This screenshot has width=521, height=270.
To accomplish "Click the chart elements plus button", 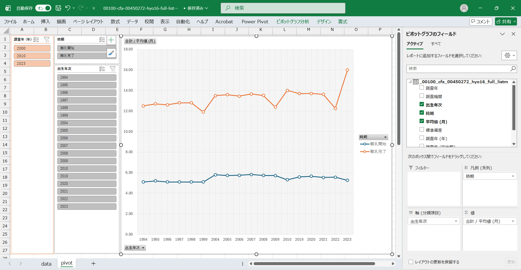I will point(111,40).
